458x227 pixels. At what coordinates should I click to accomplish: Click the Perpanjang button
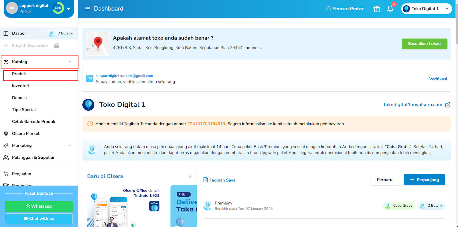click(x=424, y=180)
